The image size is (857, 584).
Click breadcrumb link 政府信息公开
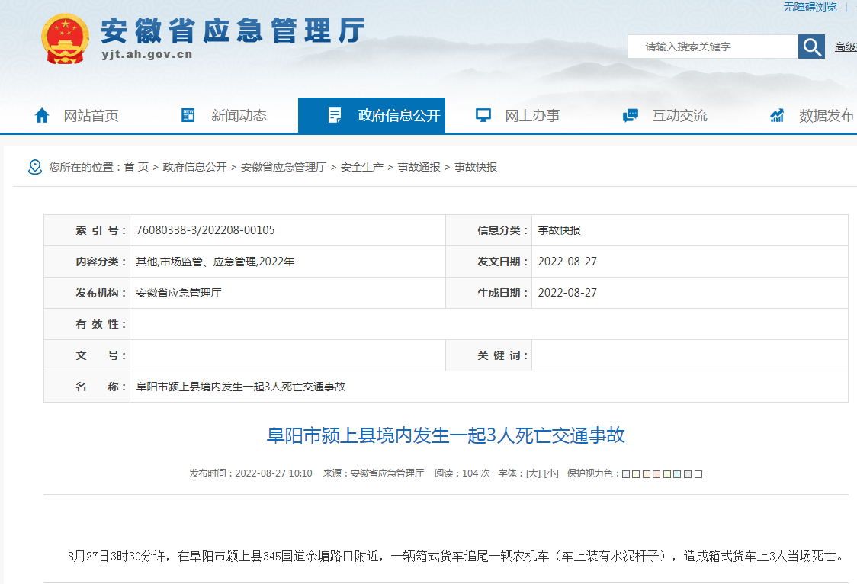click(x=194, y=167)
